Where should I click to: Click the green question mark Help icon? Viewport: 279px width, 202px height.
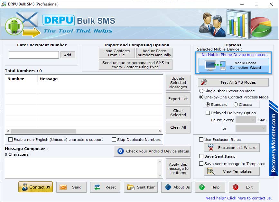(x=202, y=187)
